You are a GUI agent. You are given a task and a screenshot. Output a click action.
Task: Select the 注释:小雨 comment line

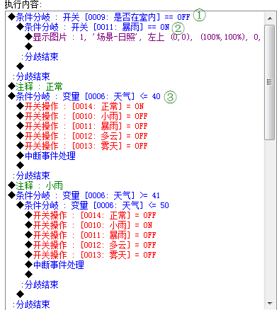click(35, 185)
